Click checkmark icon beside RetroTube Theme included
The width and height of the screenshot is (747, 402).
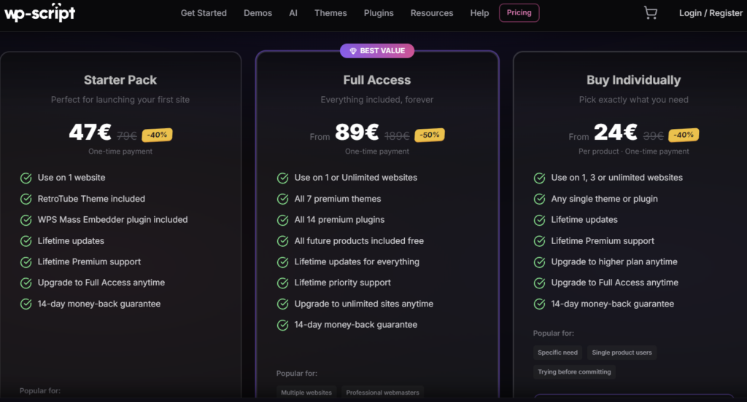26,199
